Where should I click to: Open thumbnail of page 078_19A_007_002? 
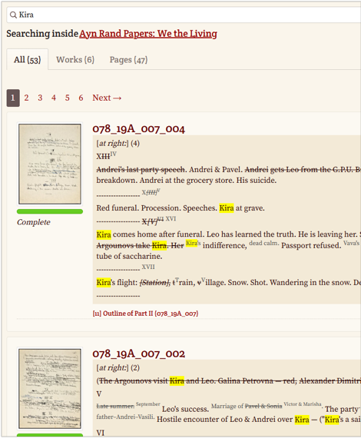click(50, 389)
